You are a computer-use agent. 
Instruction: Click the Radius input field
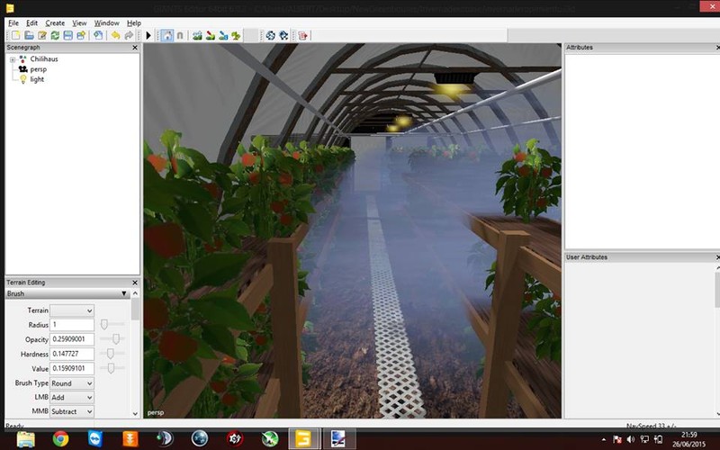(x=72, y=324)
